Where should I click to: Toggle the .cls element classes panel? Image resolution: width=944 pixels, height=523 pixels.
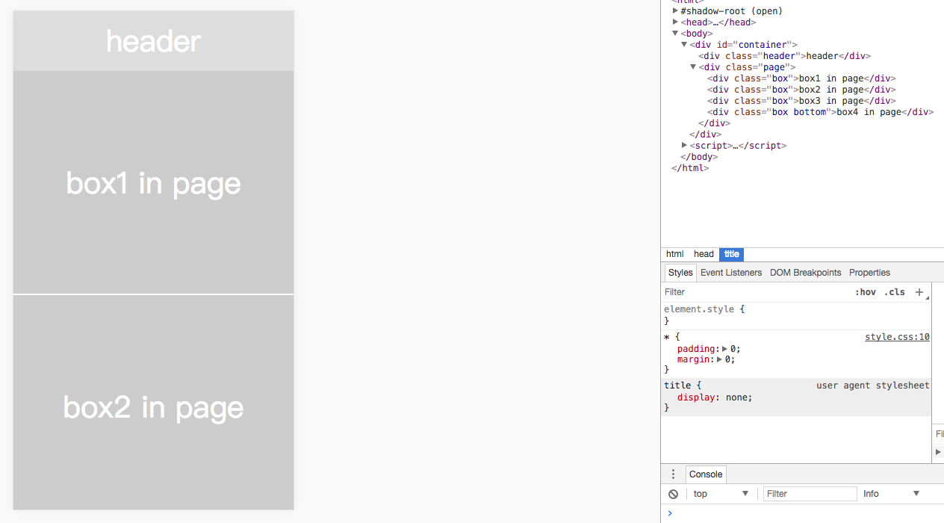(x=894, y=292)
